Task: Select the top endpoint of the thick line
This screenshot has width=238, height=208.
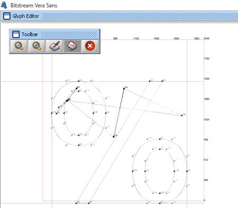Action: pyautogui.click(x=124, y=89)
